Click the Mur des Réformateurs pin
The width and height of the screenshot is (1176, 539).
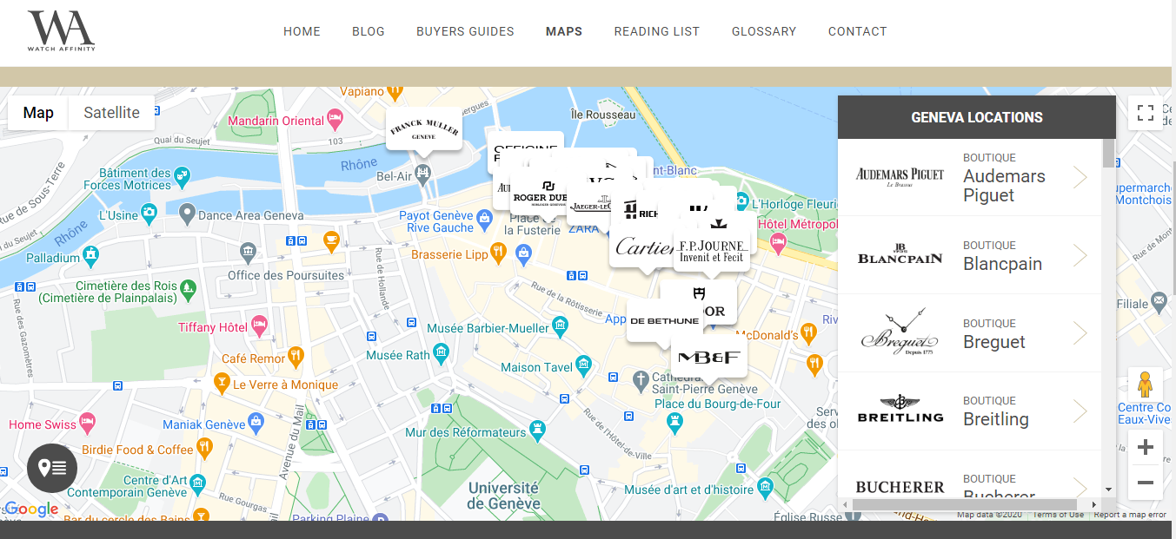click(x=538, y=431)
